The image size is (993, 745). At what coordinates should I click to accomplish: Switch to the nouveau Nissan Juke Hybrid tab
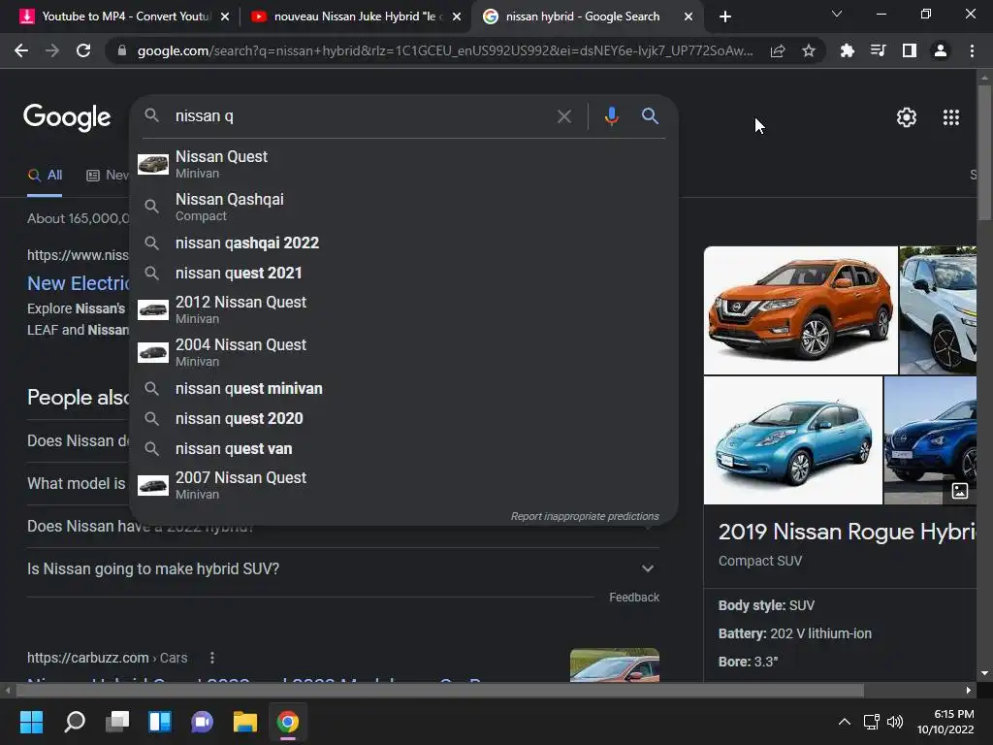coord(355,16)
